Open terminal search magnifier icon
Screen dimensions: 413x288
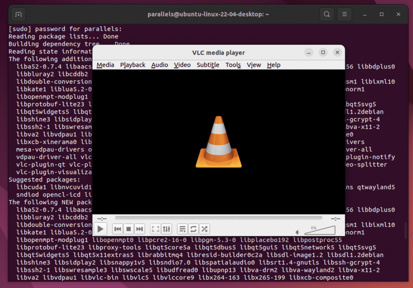327,15
